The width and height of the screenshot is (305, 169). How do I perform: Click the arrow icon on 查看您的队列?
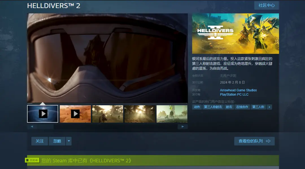(x=268, y=141)
